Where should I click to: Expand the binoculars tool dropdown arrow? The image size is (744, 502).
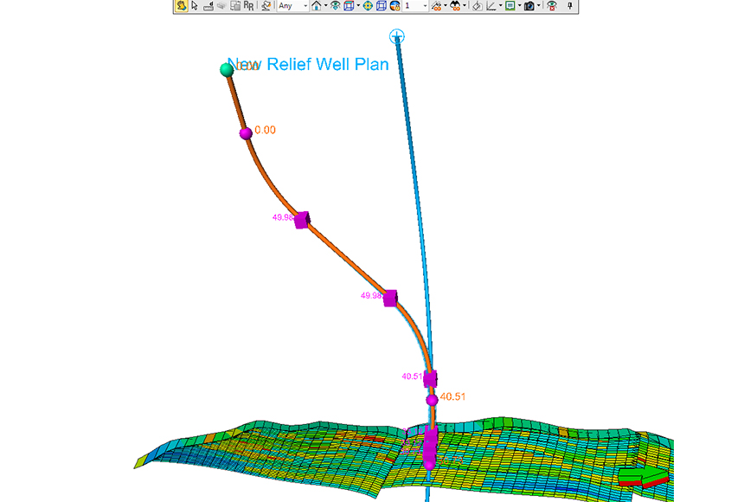465,5
